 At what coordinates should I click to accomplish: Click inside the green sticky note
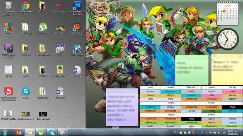tap(192, 70)
